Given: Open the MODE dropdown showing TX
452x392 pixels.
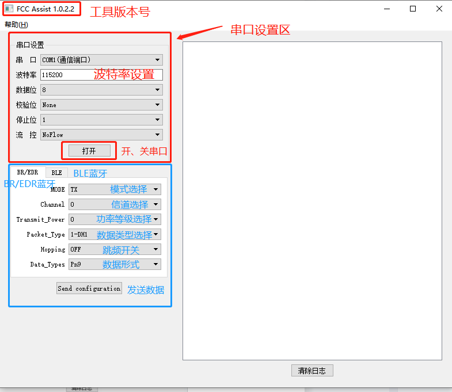Looking at the screenshot, I should coord(115,189).
